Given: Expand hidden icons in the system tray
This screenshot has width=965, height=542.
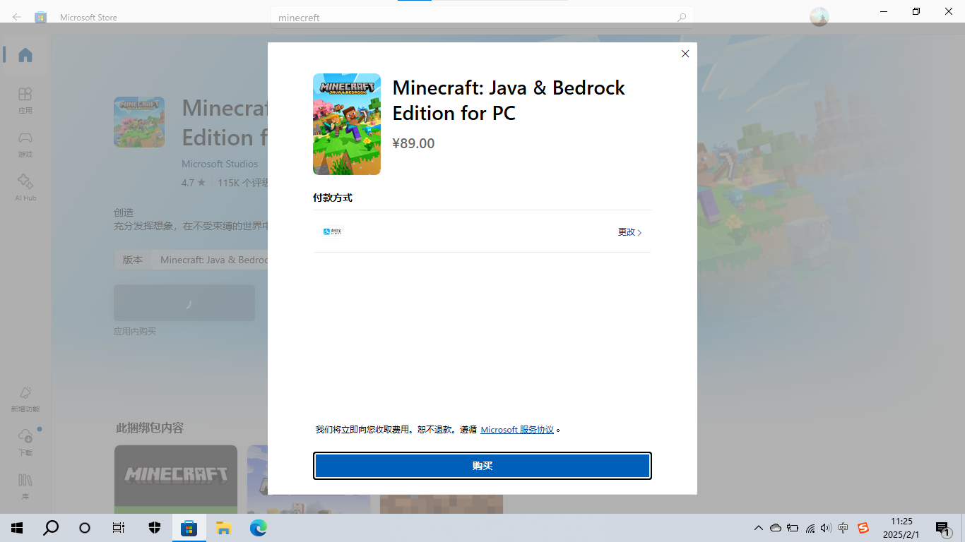Looking at the screenshot, I should (x=758, y=527).
